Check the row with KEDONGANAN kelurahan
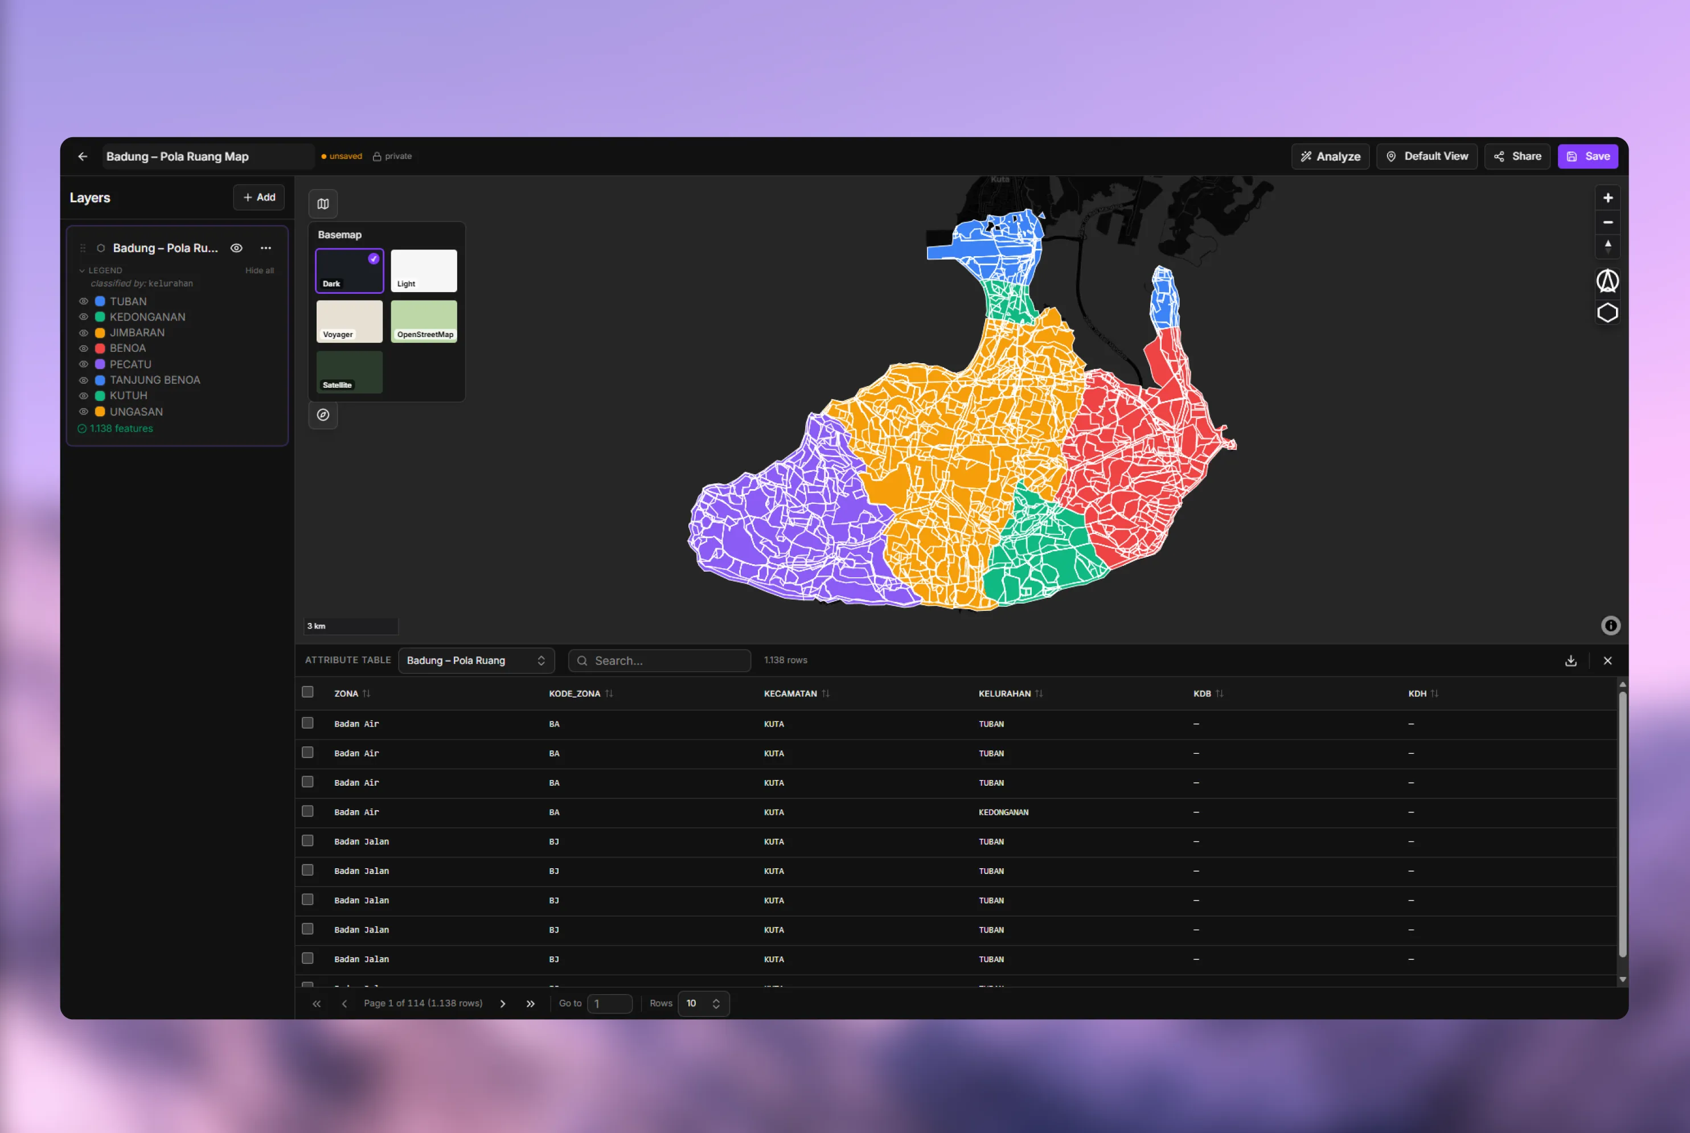 tap(308, 811)
